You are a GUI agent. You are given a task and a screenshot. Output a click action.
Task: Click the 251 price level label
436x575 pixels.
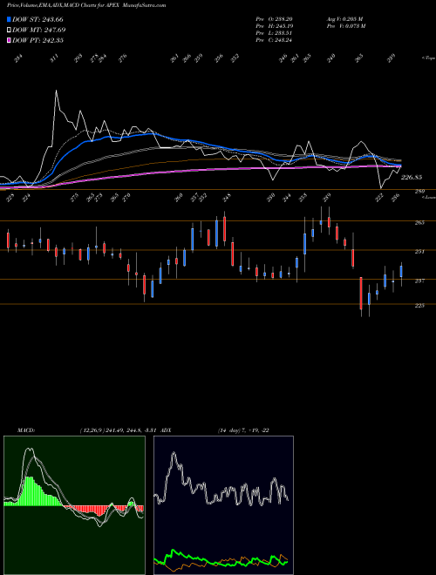(x=419, y=252)
